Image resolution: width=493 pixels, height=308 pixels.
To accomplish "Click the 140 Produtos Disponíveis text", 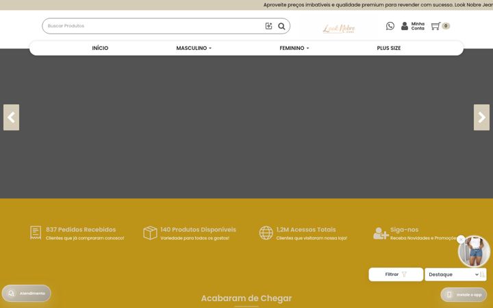I will click(198, 229).
